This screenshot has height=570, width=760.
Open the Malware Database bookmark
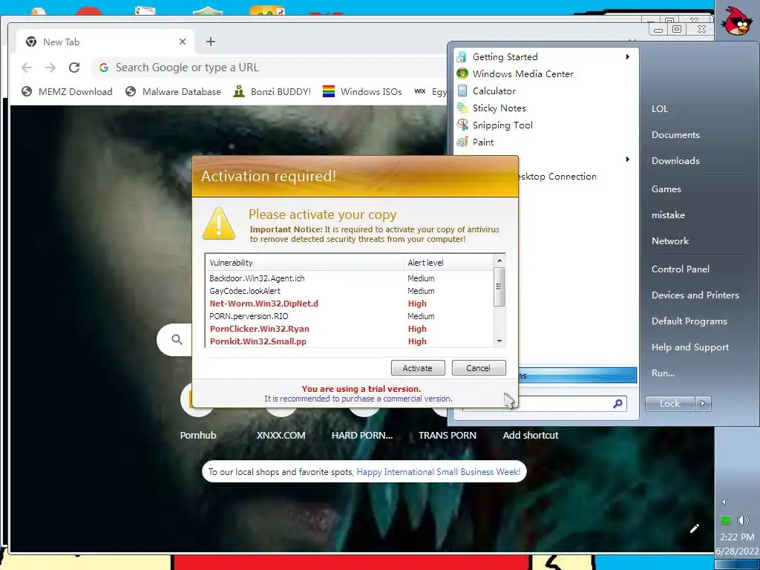[x=173, y=91]
